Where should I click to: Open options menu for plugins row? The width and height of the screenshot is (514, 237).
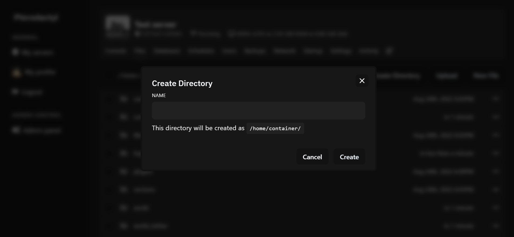pos(496,172)
